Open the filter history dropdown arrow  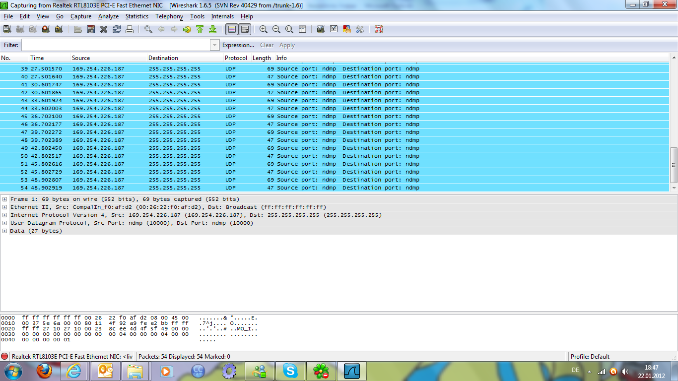(x=214, y=45)
